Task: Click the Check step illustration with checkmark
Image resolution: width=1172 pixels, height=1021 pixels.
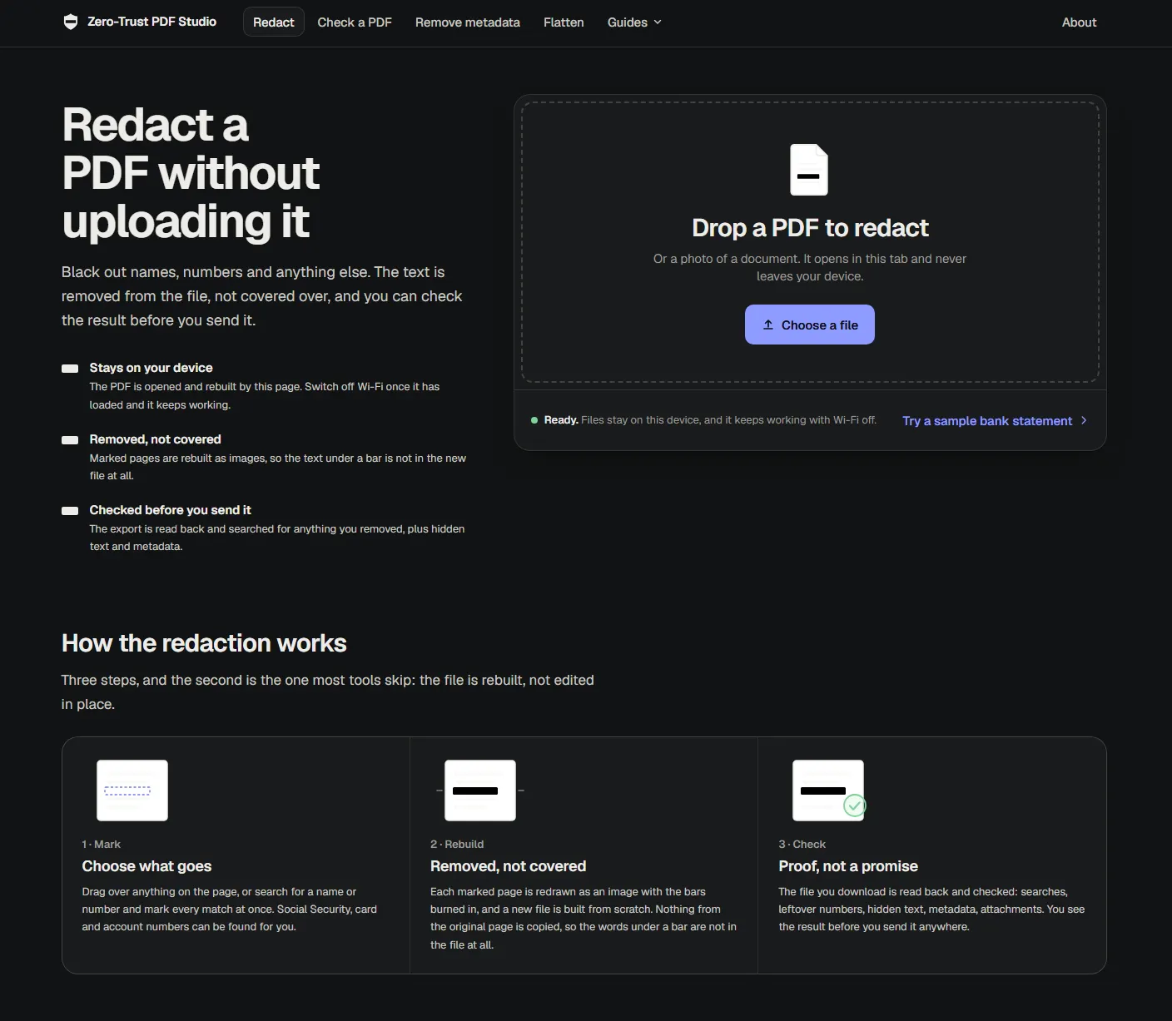Action: click(829, 791)
